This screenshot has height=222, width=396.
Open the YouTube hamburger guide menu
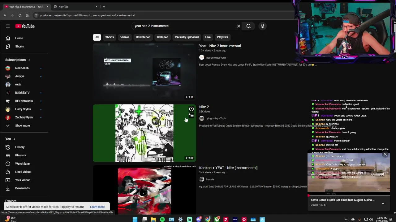[x=8, y=26]
